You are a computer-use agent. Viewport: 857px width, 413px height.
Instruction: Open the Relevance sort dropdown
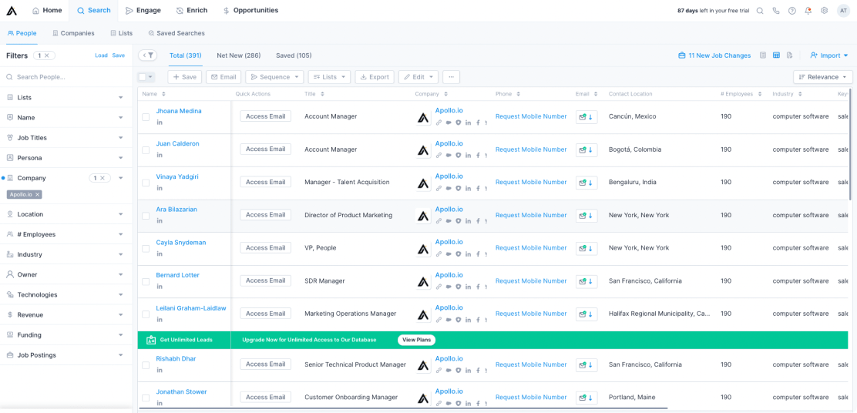pos(822,77)
